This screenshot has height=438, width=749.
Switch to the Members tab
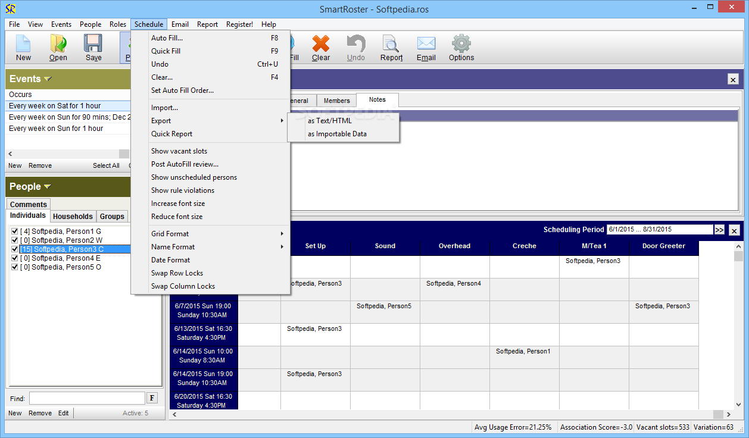pyautogui.click(x=336, y=101)
